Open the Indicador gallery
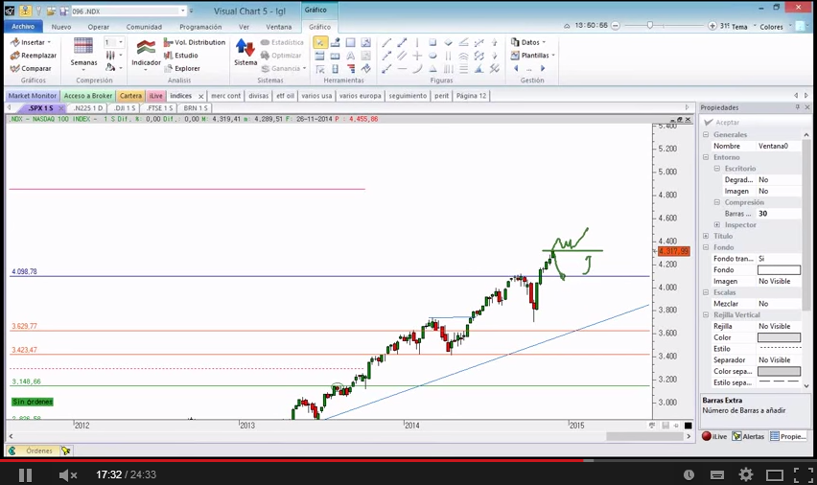The image size is (817, 485). click(146, 55)
